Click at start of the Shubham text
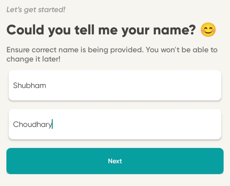Viewport: 230px width, 186px height. tap(13, 86)
